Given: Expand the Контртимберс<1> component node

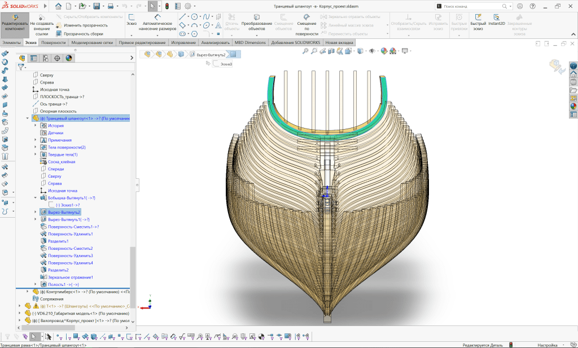Looking at the screenshot, I should [x=27, y=292].
